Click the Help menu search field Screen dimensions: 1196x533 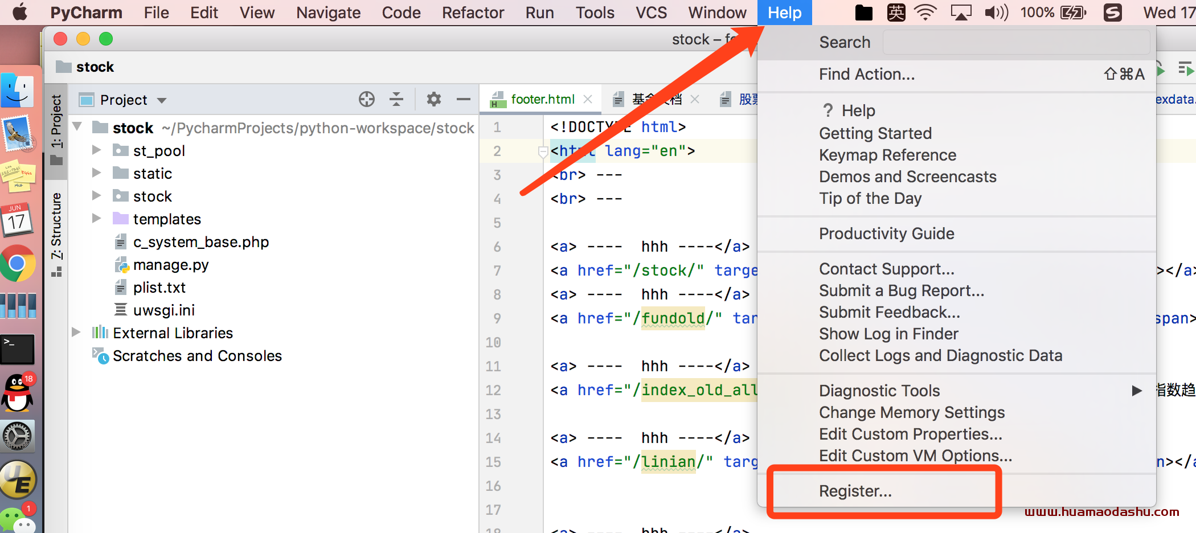(x=1016, y=42)
